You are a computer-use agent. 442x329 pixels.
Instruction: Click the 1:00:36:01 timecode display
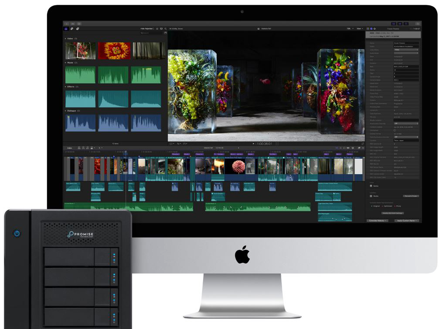click(264, 144)
